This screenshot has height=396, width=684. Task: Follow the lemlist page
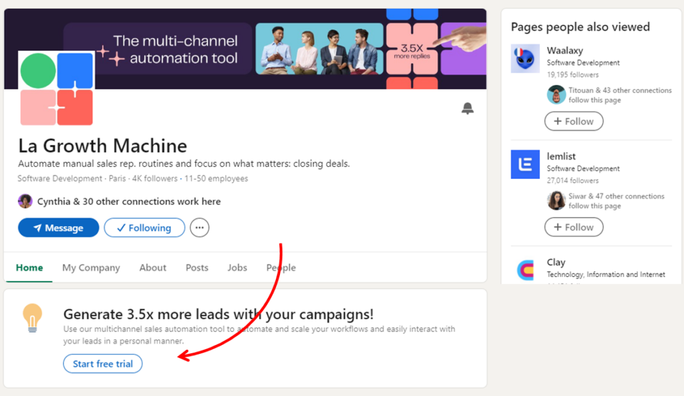(573, 227)
